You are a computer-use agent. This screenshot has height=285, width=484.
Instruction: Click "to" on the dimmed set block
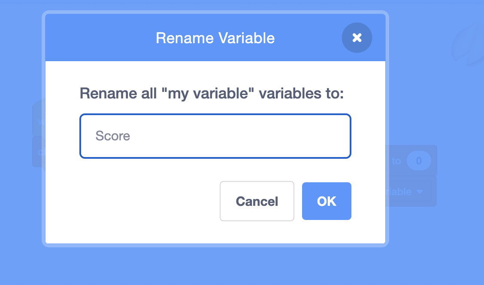tap(396, 161)
